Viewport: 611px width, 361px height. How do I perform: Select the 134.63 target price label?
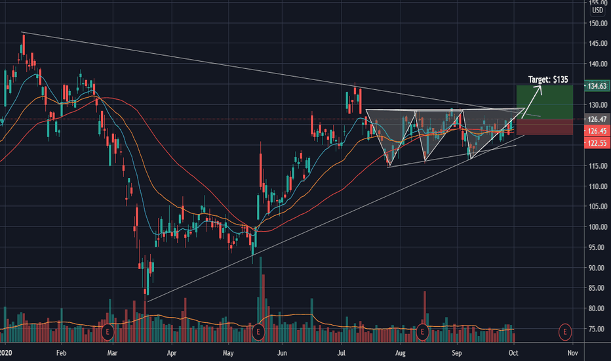[598, 86]
